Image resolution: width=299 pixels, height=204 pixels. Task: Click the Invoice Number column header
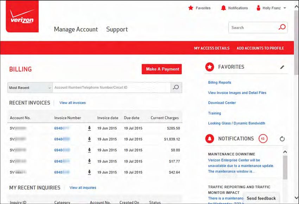click(68, 118)
